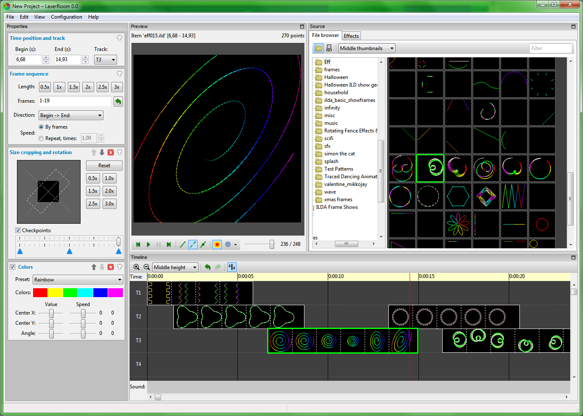This screenshot has height=416, width=583.
Task: Uncheck the Colors effect checkbox
Action: (13, 267)
